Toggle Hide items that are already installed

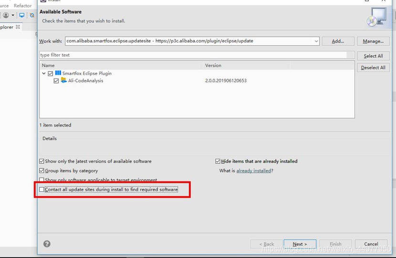click(x=218, y=161)
